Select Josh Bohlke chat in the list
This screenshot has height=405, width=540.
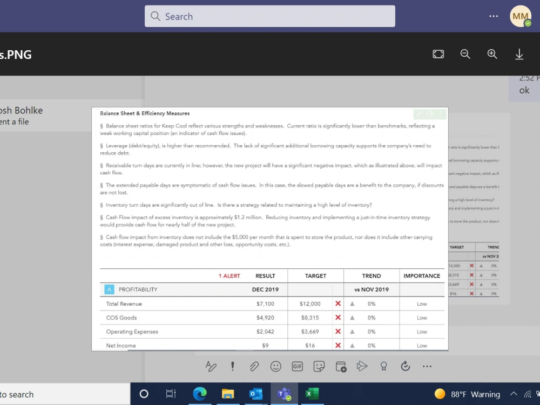pos(45,116)
